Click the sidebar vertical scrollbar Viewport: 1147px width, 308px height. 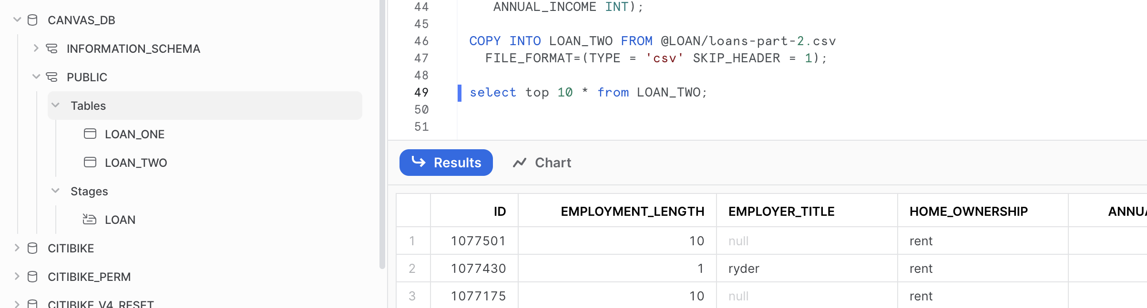382,133
